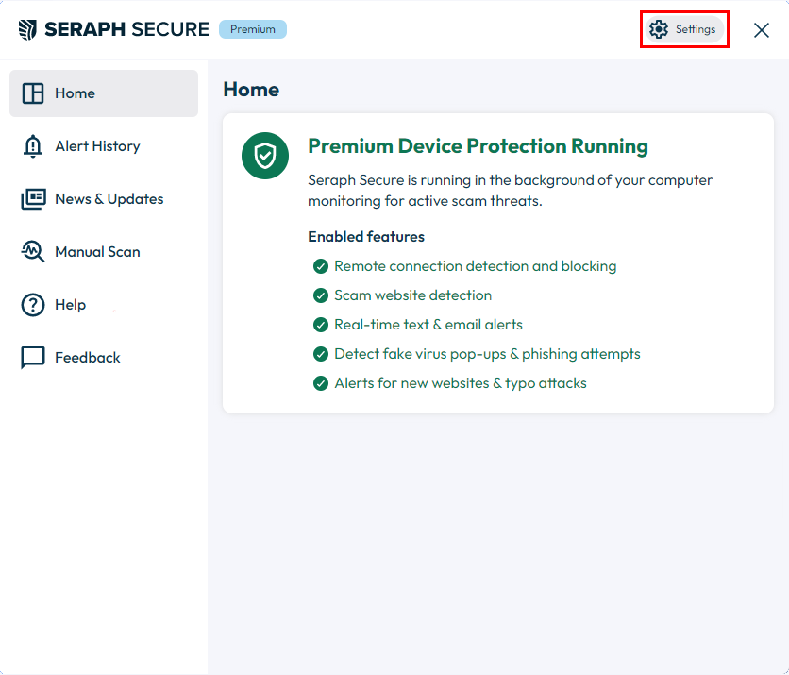789x675 pixels.
Task: Open Settings via the gear icon
Action: pyautogui.click(x=658, y=29)
